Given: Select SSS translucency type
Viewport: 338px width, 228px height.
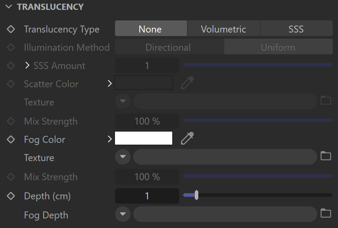Looking at the screenshot, I should coord(296,29).
